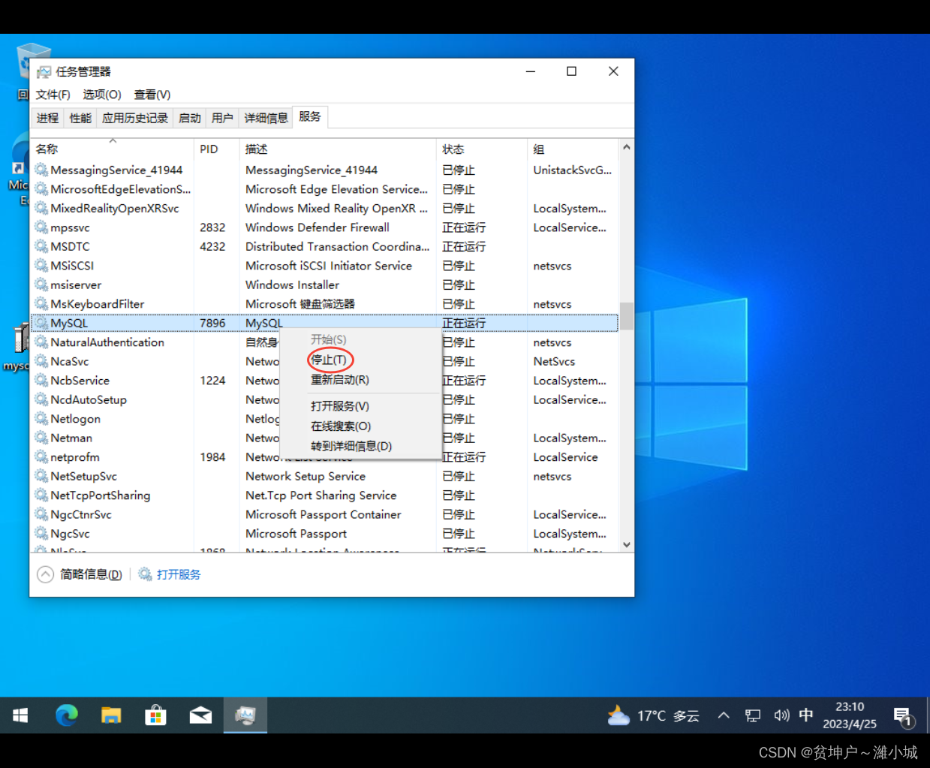Click the gear icon beside MySQL service
Image resolution: width=930 pixels, height=768 pixels.
[41, 323]
